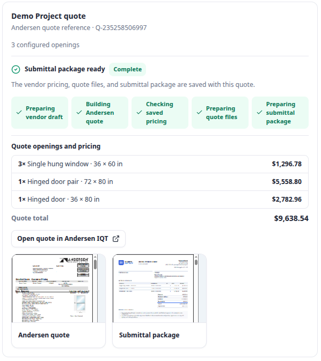Select the Submittal package card label
The height and width of the screenshot is (361, 321).
pos(149,335)
